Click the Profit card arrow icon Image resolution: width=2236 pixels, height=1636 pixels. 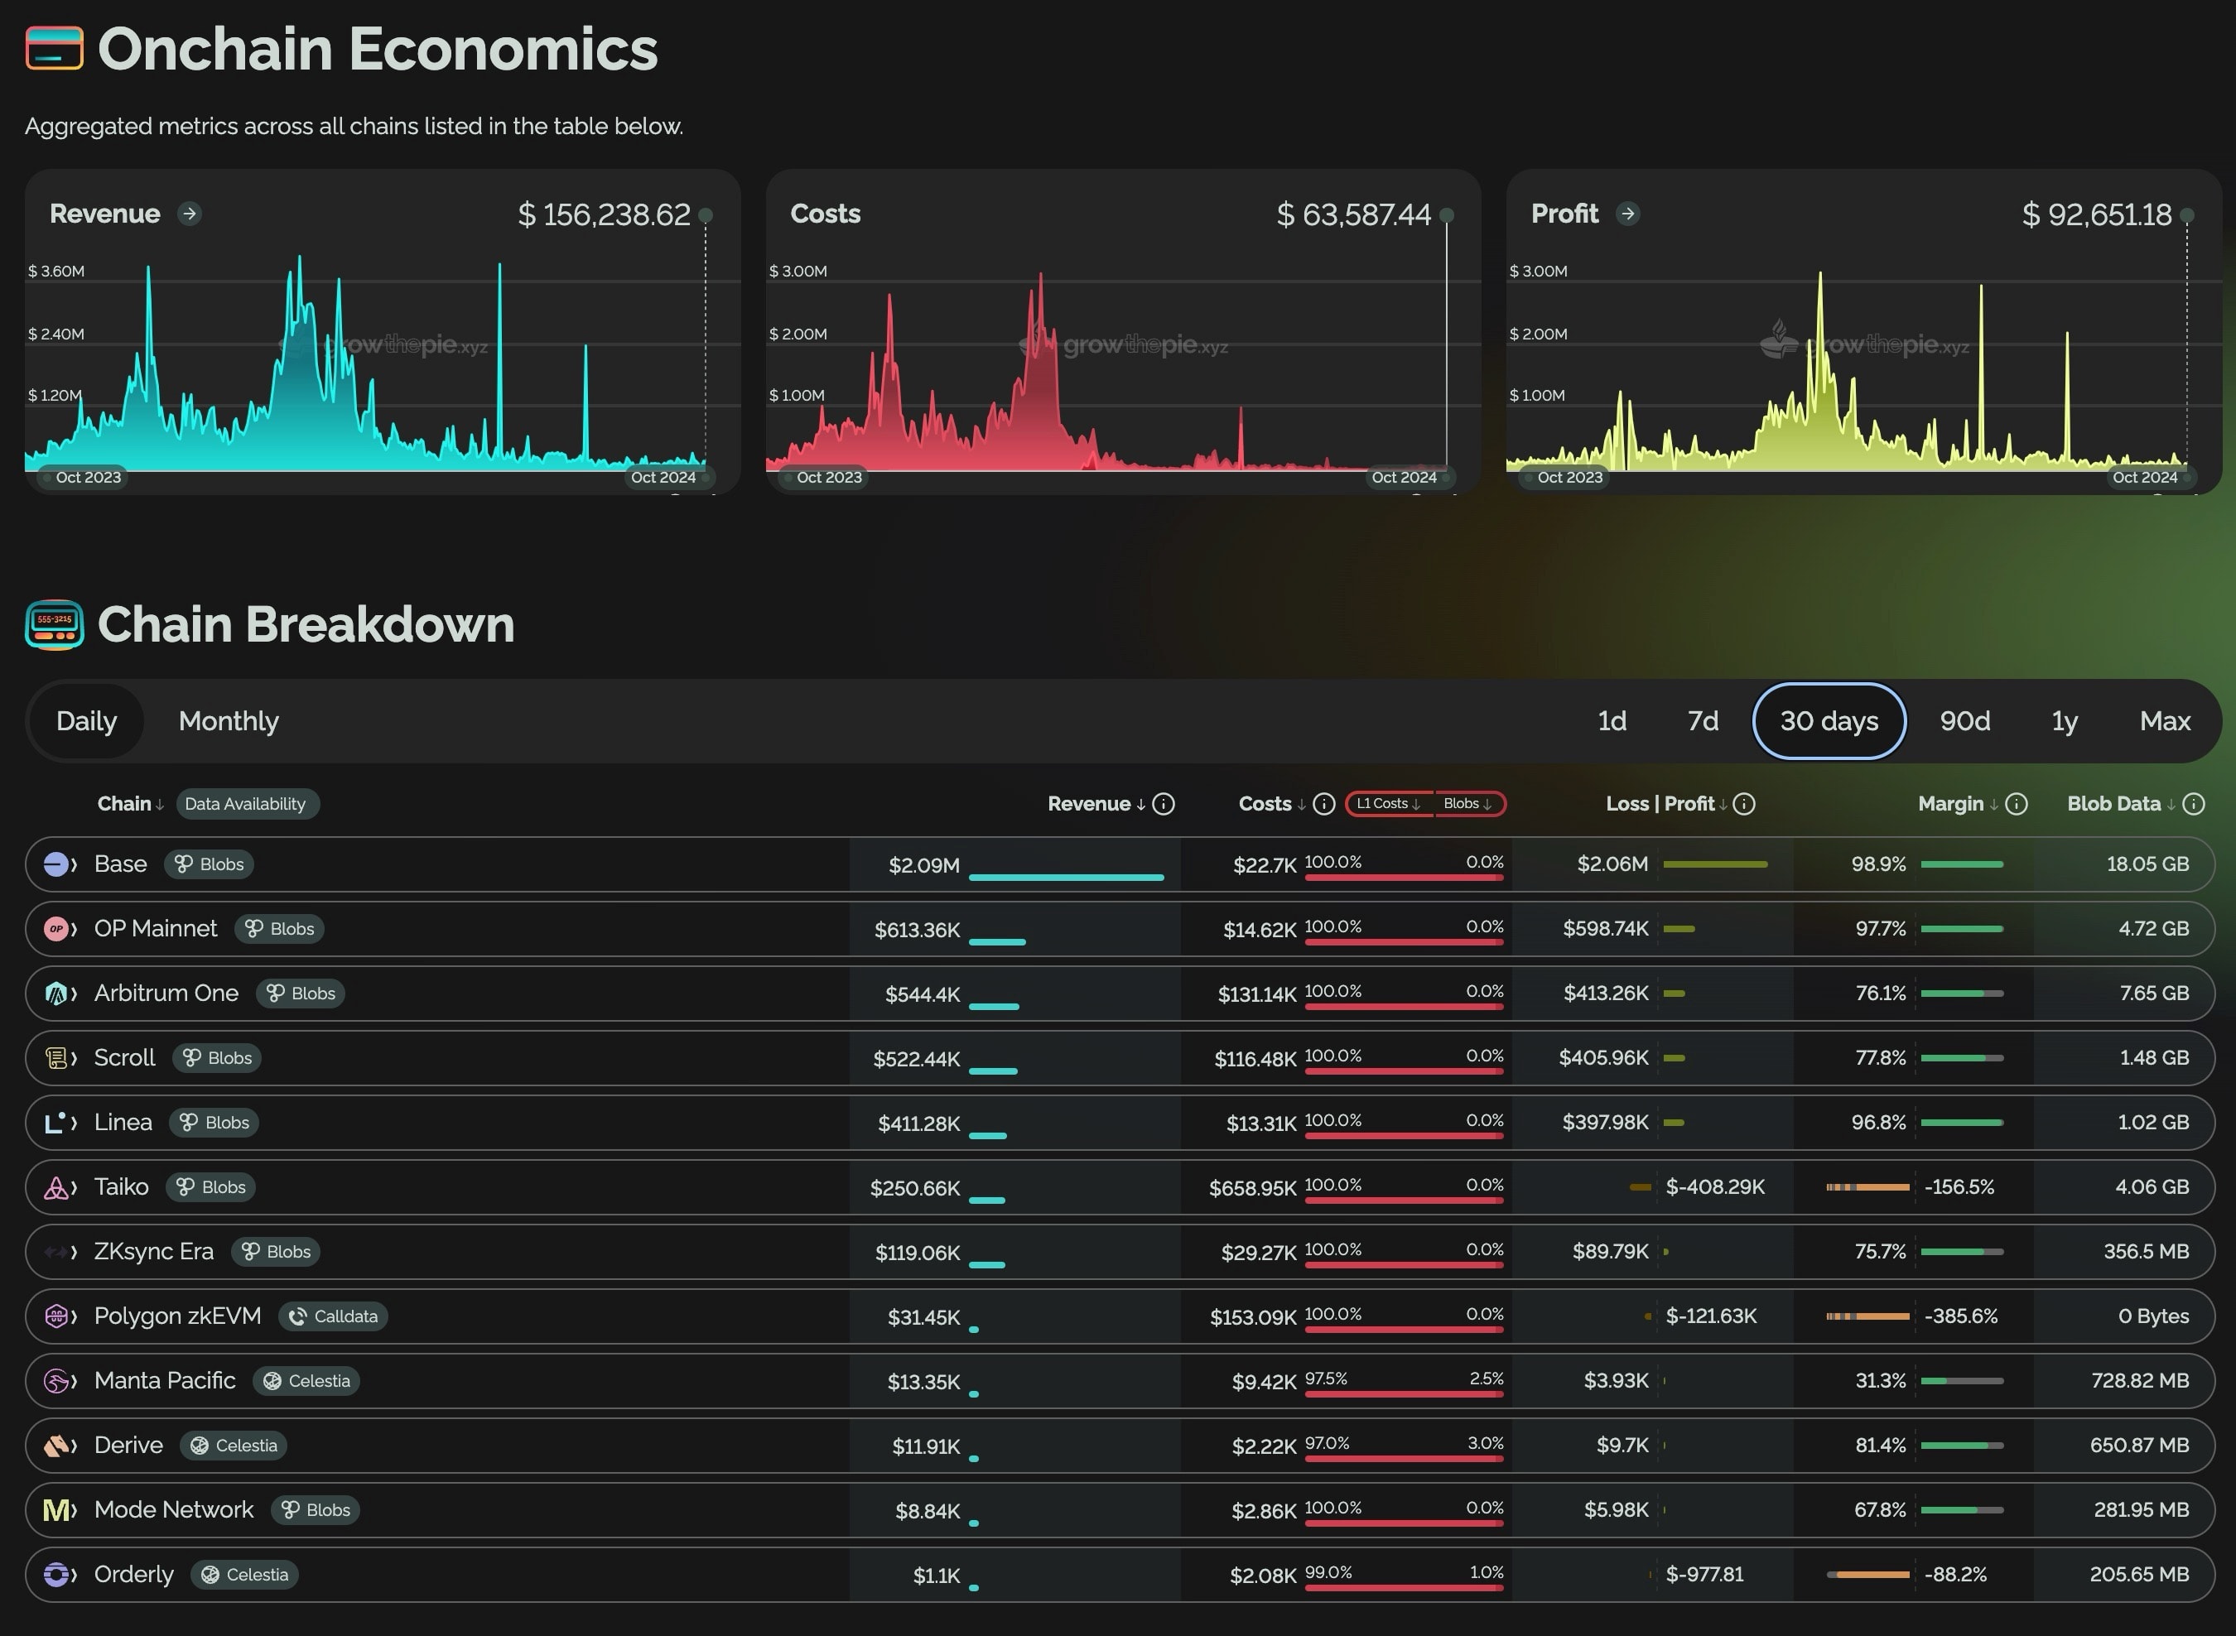(1626, 214)
